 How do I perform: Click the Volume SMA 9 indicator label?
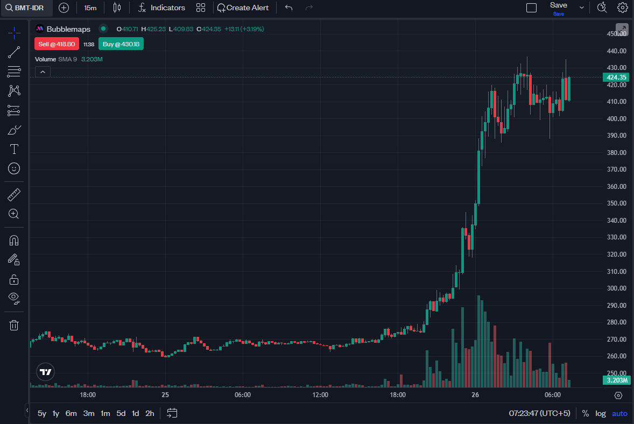pos(56,59)
